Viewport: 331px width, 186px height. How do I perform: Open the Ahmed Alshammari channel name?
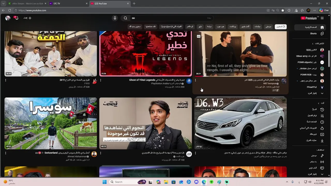77,157
